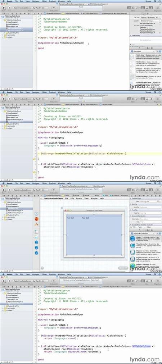Click folder chooser icon beside MyTableViewHelper.m file name
The image size is (162, 364).
(161, 23)
